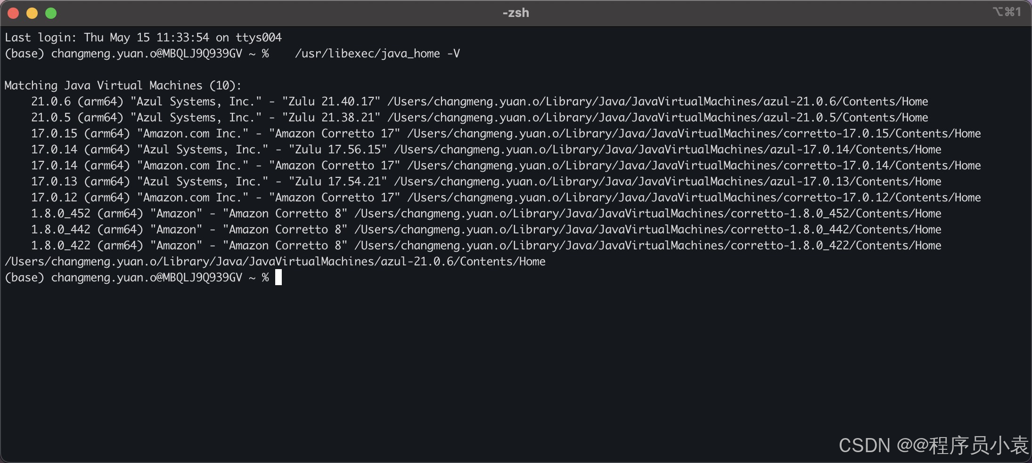Screen dimensions: 1032x463
Task: Click the default azul-21.0.6 Contents/Home output line
Action: click(275, 262)
